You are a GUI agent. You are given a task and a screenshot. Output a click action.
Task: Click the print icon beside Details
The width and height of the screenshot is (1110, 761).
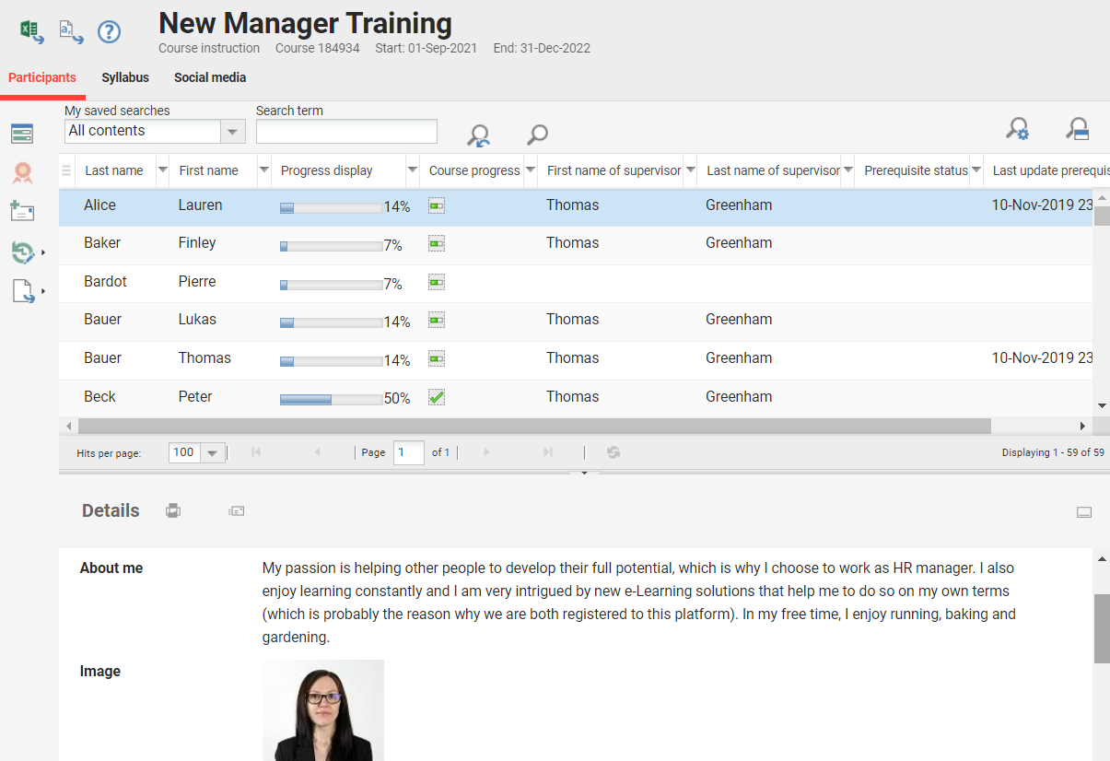172,510
